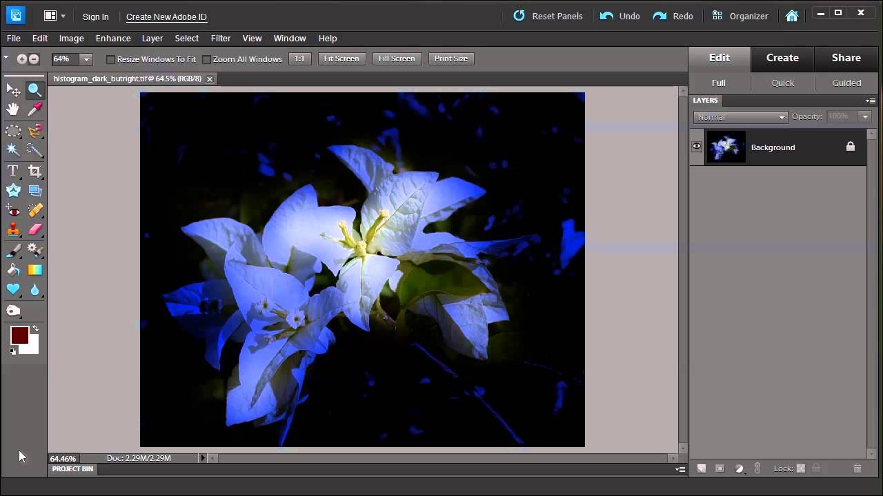Screen dimensions: 883x496
Task: Switch to the Create tab
Action: pyautogui.click(x=782, y=58)
